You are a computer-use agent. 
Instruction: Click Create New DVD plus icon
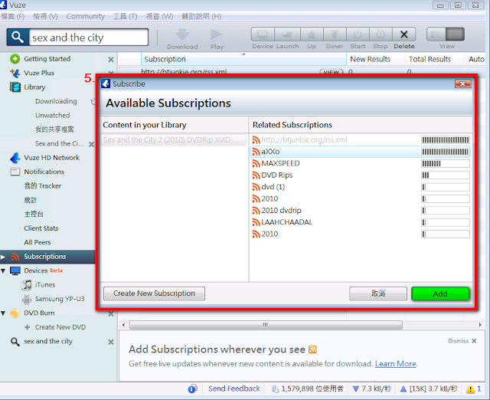coord(28,327)
